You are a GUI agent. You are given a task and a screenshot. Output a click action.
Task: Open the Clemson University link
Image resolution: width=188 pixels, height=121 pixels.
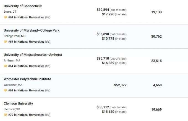pos(18,103)
